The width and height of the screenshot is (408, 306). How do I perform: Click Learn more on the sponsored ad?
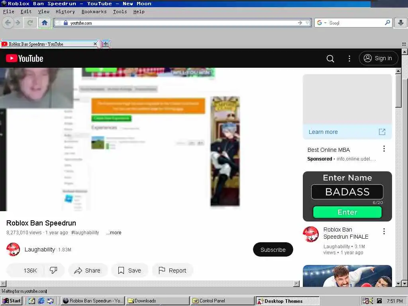pyautogui.click(x=323, y=132)
